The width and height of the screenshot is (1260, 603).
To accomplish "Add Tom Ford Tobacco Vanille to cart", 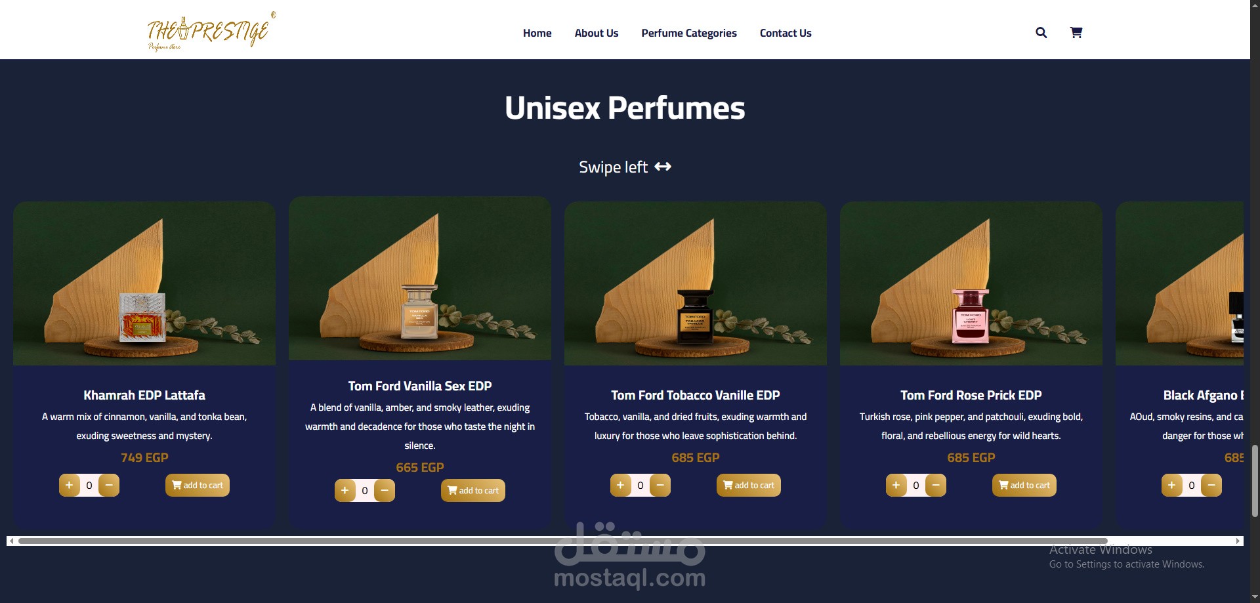I will coord(749,486).
